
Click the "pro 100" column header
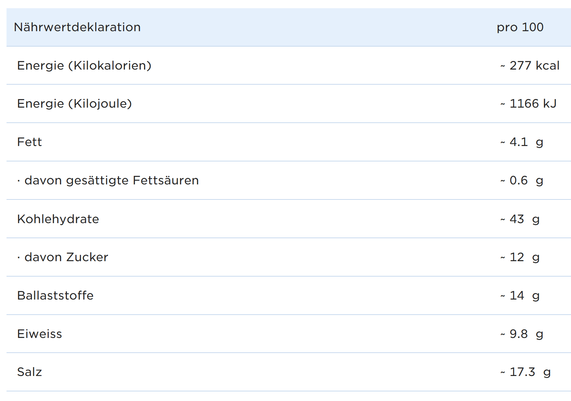coord(520,27)
